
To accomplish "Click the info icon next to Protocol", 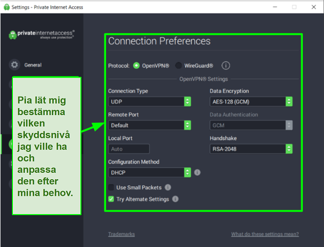I will click(x=226, y=66).
